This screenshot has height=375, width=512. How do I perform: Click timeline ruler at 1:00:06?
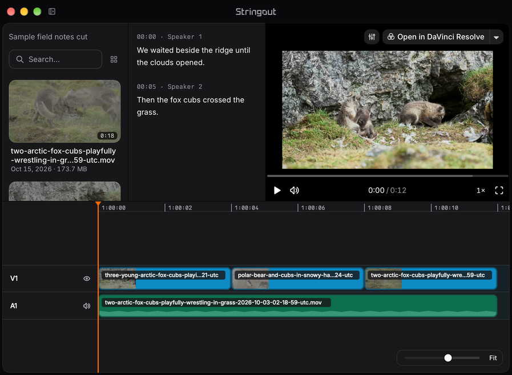click(312, 208)
